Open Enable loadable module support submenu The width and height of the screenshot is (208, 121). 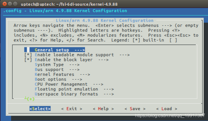82,55
